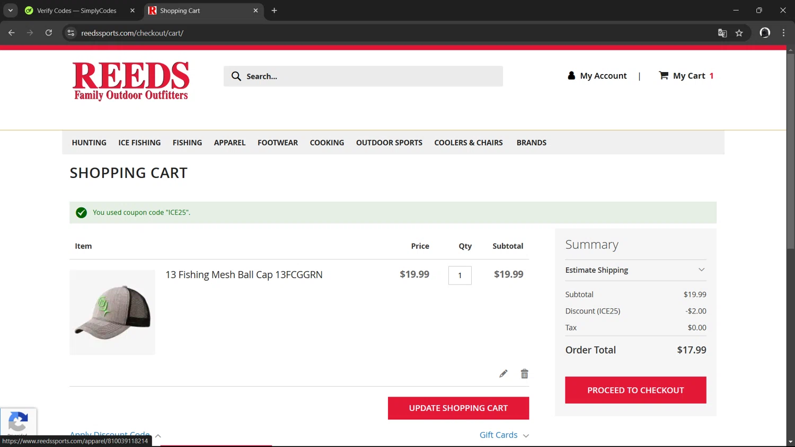Reload the page
795x447 pixels.
click(49, 33)
